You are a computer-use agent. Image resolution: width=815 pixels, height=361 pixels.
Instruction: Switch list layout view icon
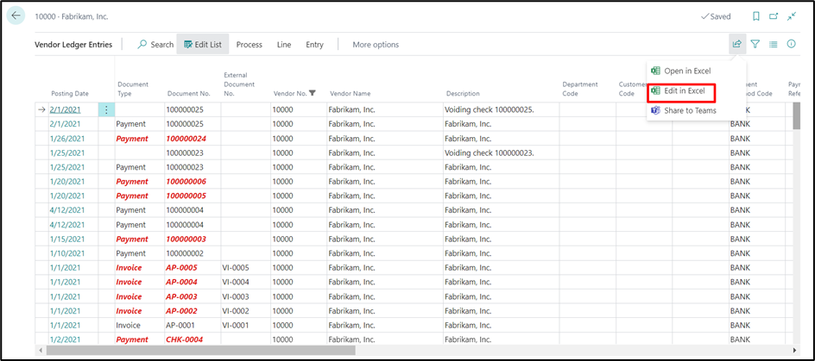[x=774, y=45]
